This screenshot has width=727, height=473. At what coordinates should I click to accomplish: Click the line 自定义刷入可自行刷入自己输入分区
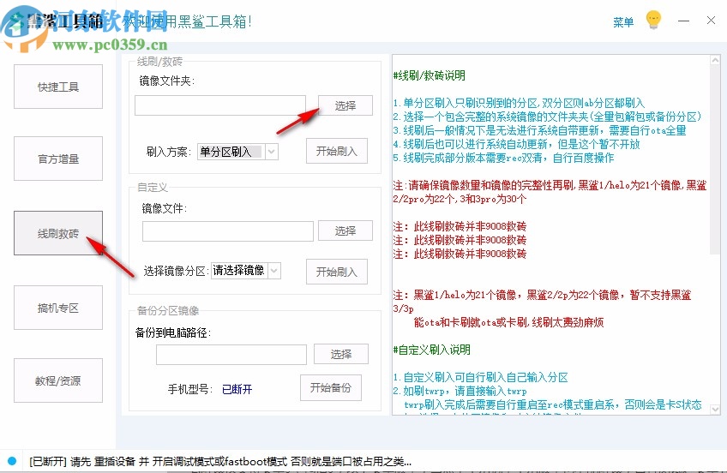click(x=480, y=377)
